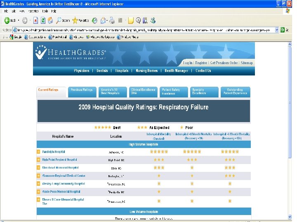Switch to Clinical Excellence DHA tab
Viewport: 297px width, 222px height.
point(143,92)
